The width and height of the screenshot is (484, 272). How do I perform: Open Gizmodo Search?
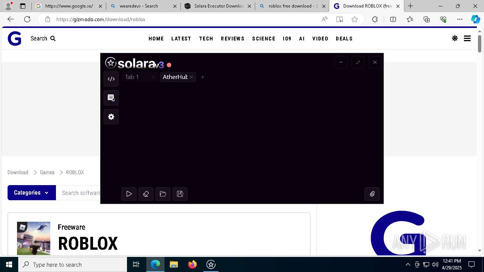(43, 39)
